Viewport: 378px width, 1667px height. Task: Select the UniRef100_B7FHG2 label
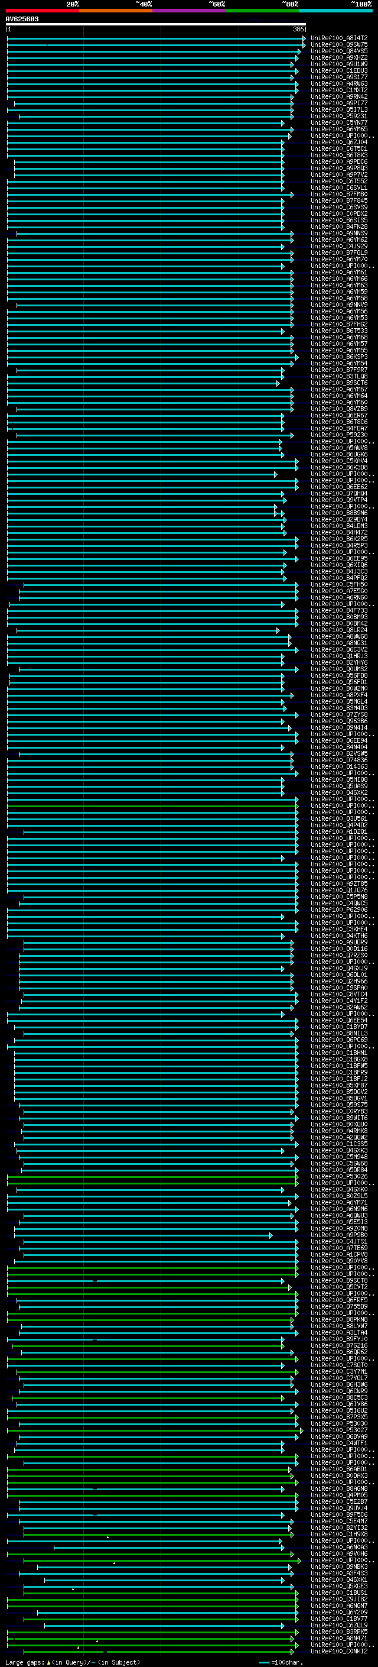(x=339, y=324)
